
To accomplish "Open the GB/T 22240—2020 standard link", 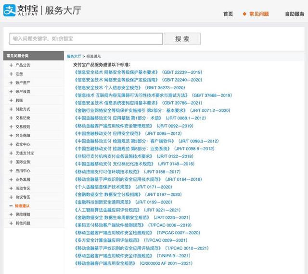I will tap(138, 80).
